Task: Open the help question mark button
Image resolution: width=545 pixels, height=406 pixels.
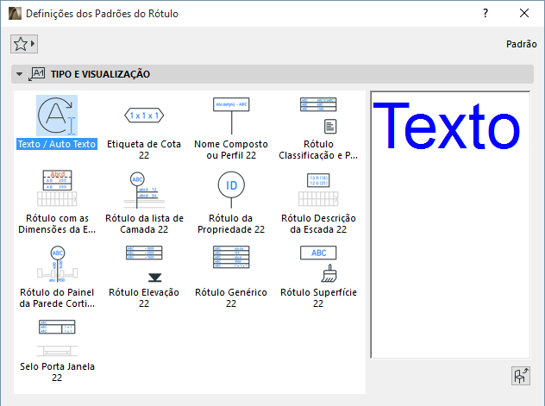Action: pos(485,13)
